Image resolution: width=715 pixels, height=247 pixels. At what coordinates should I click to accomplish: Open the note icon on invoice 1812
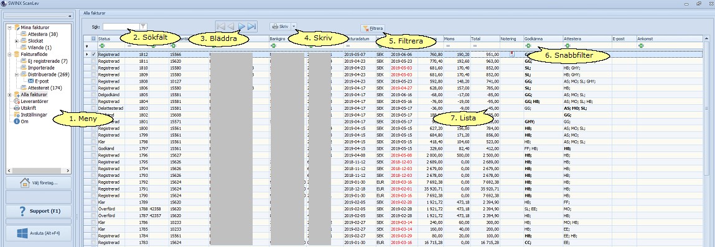512,53
